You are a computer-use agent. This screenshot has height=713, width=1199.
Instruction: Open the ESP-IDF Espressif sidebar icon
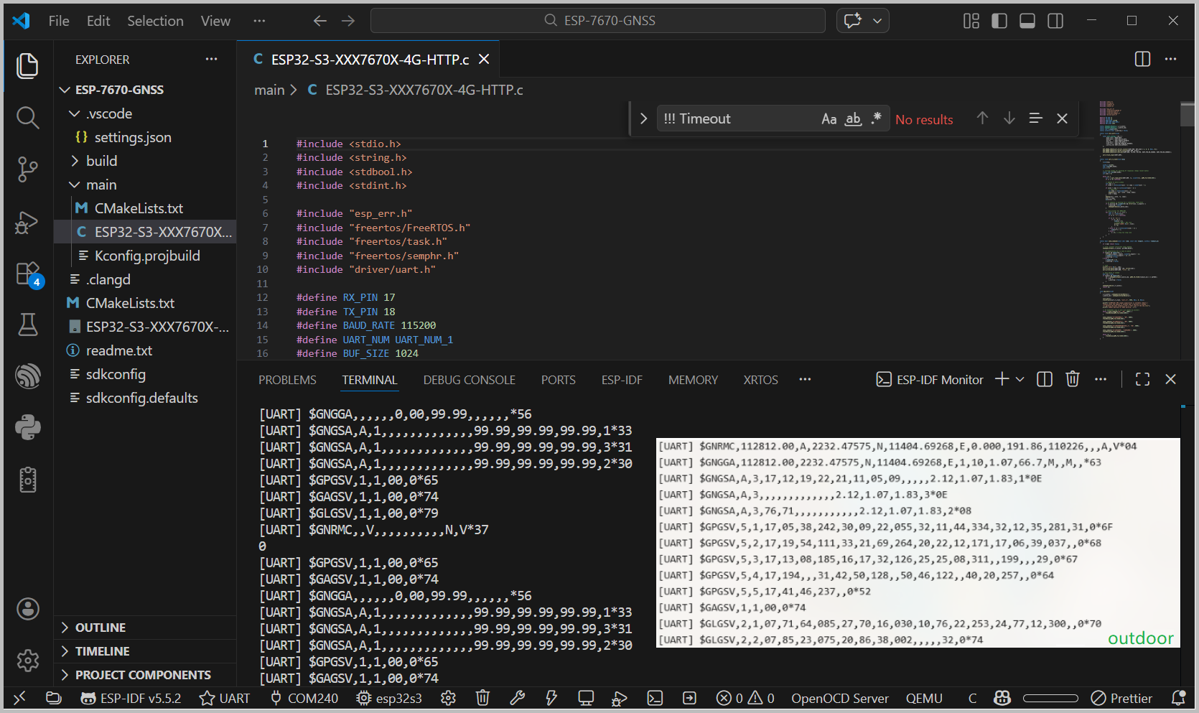(x=27, y=376)
